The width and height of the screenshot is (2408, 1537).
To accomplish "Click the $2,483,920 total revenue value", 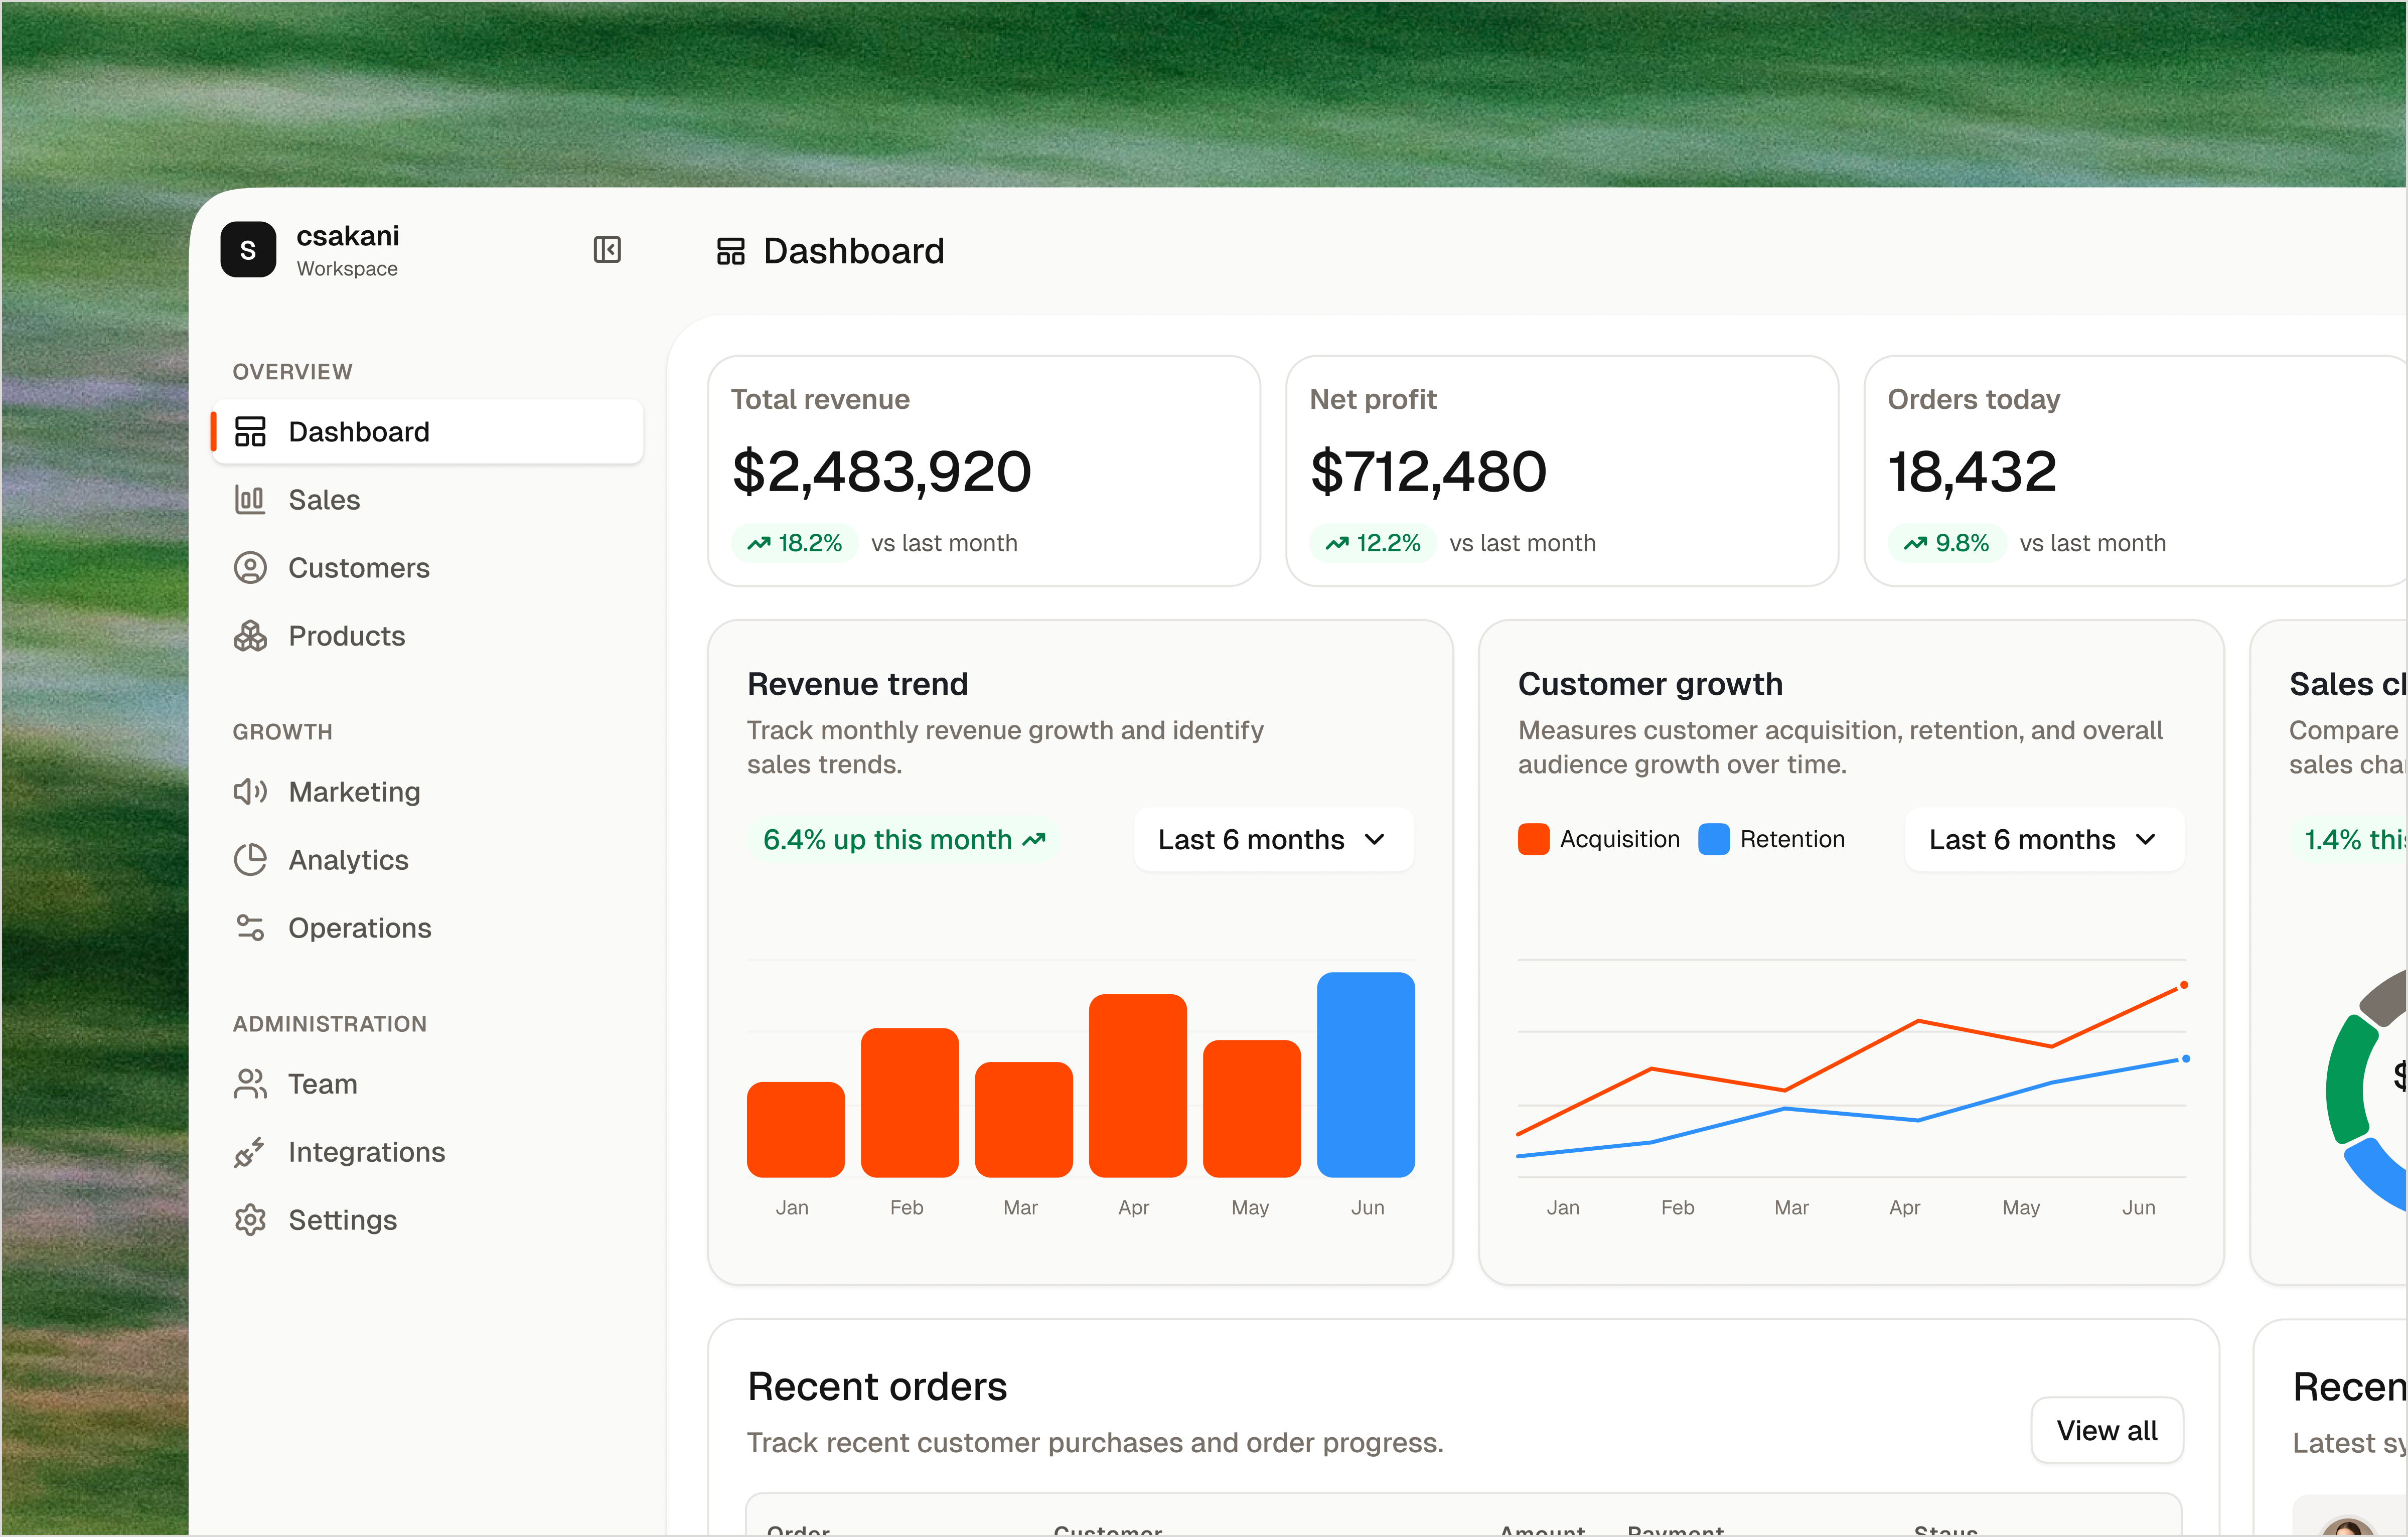I will coord(882,472).
